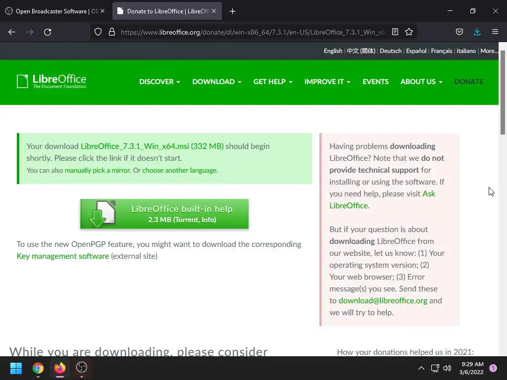Image resolution: width=507 pixels, height=380 pixels.
Task: Expand the DISCOVER menu
Action: 159,82
